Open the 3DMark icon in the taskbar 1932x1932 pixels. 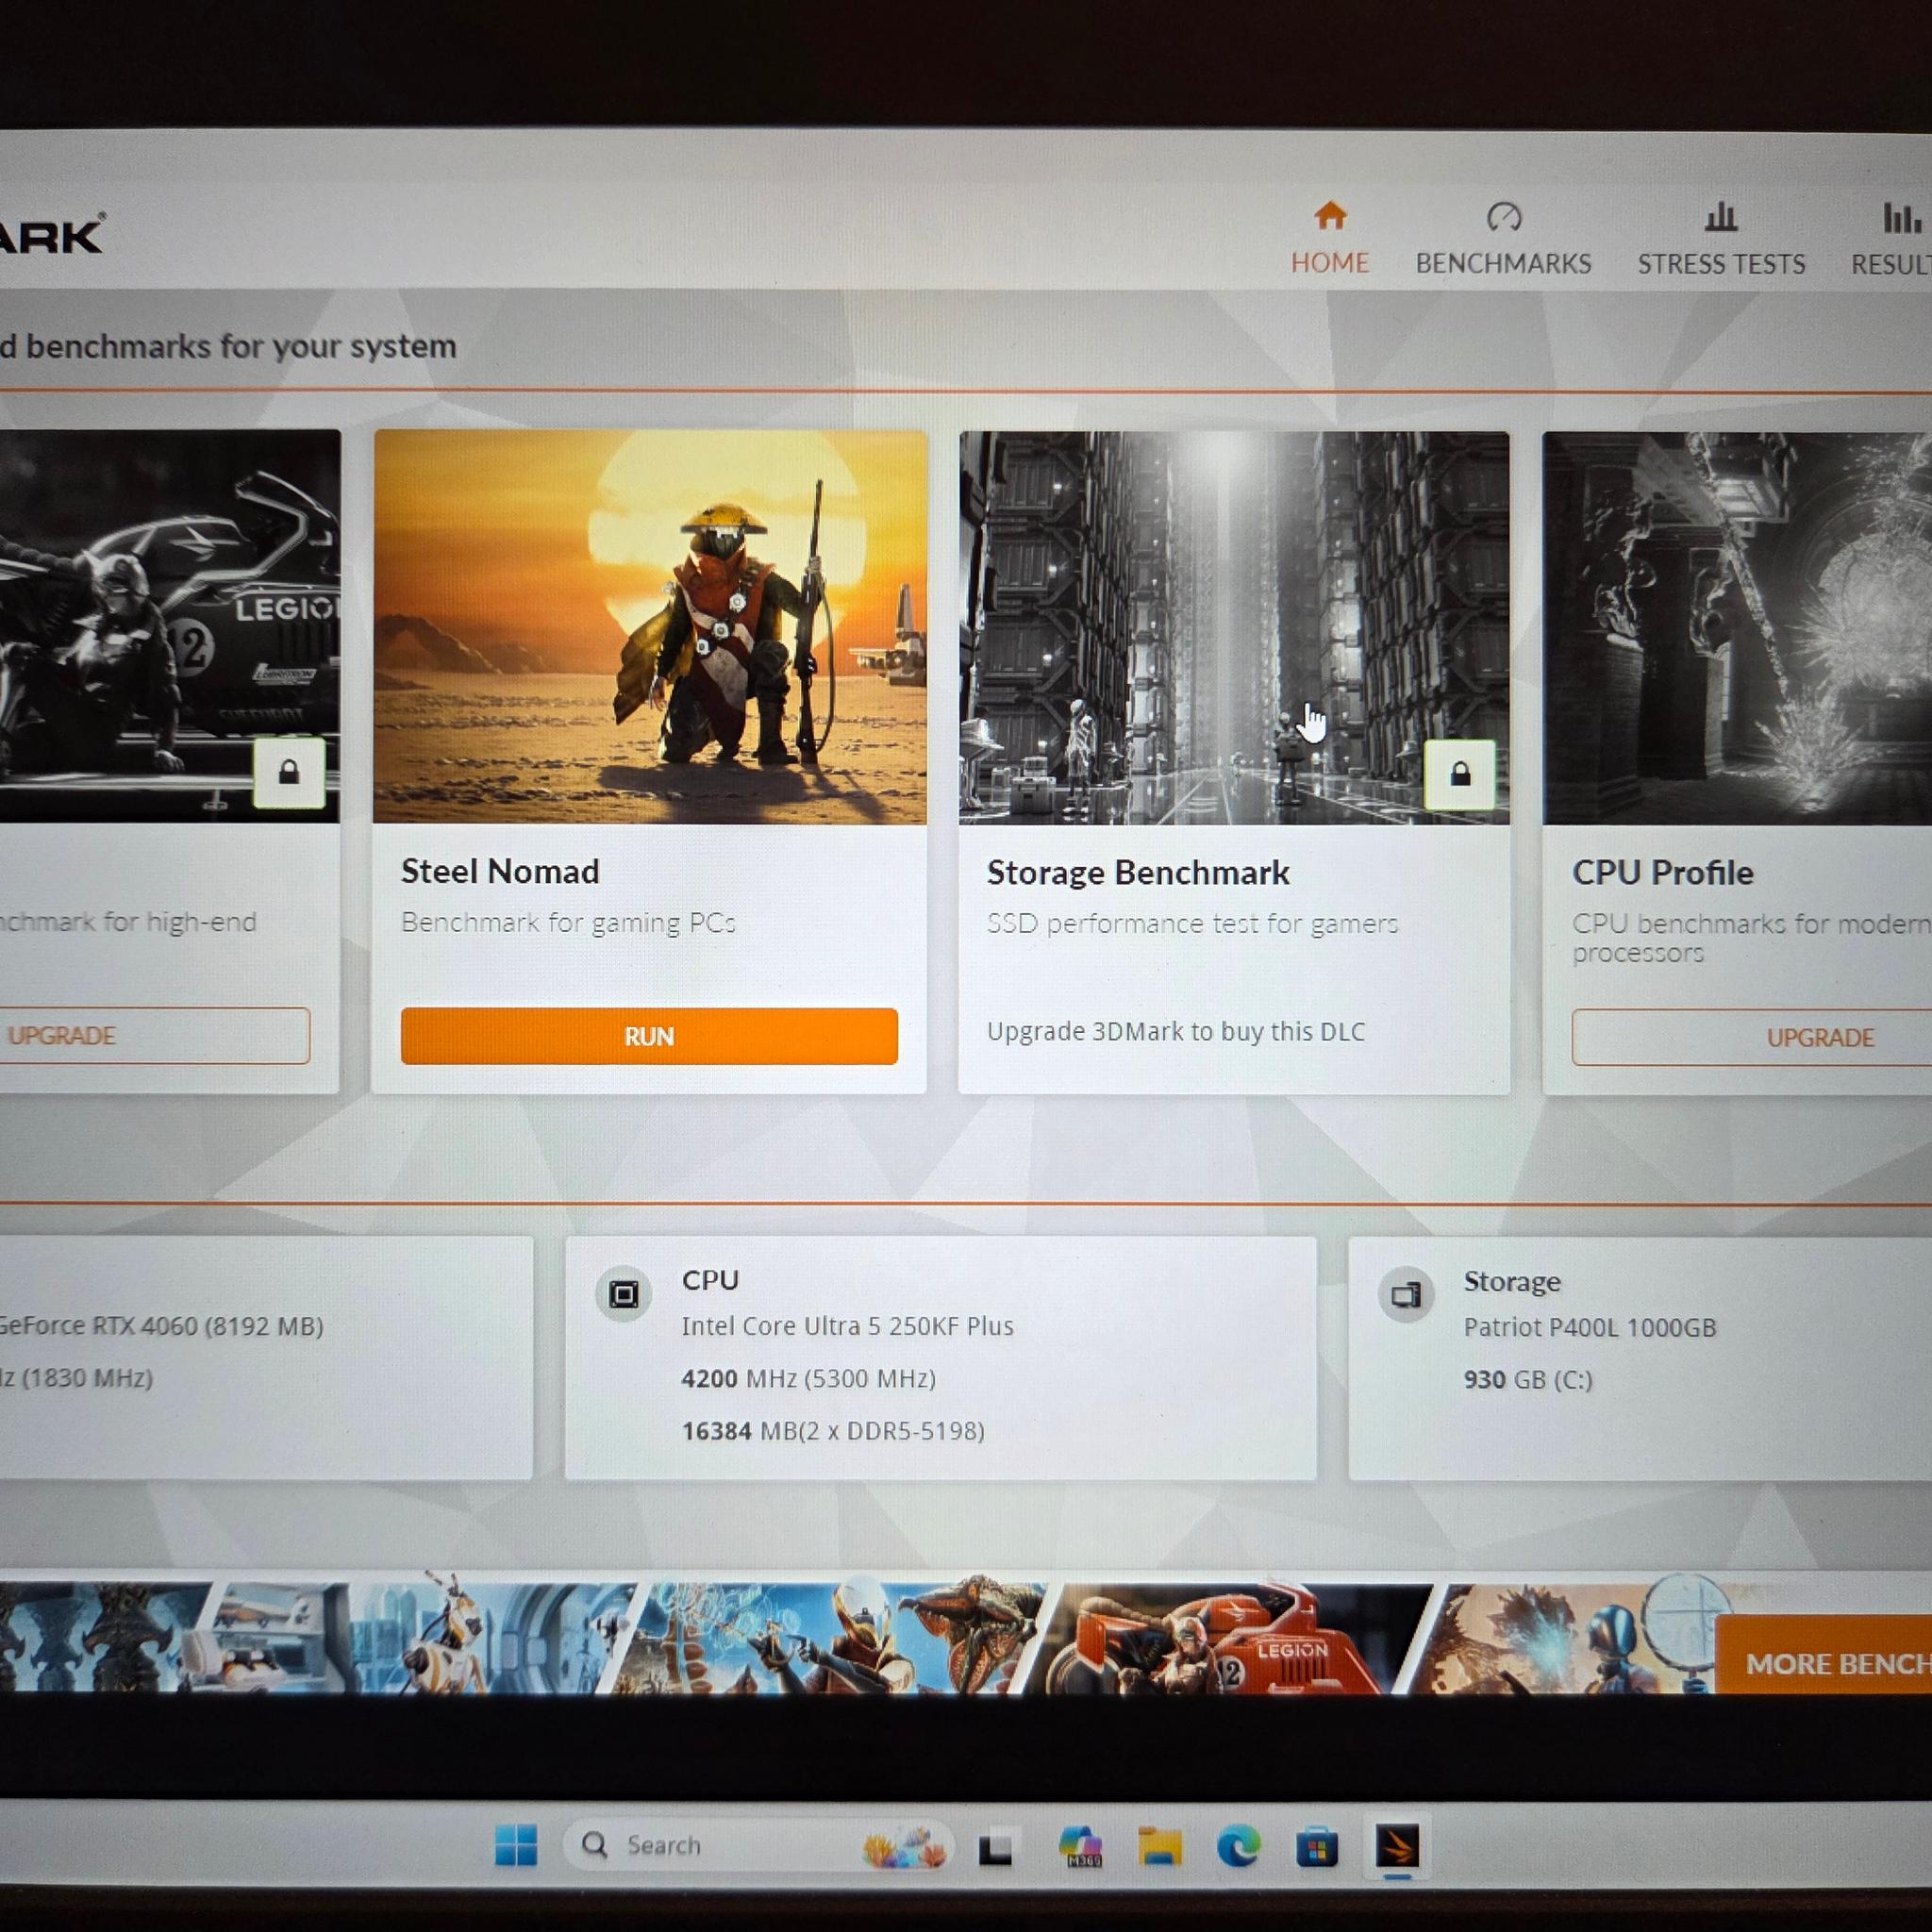pyautogui.click(x=1396, y=1846)
